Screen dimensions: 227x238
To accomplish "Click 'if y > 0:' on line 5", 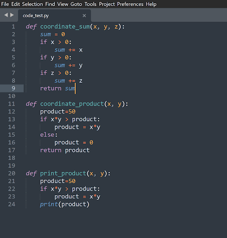I will [x=56, y=58].
